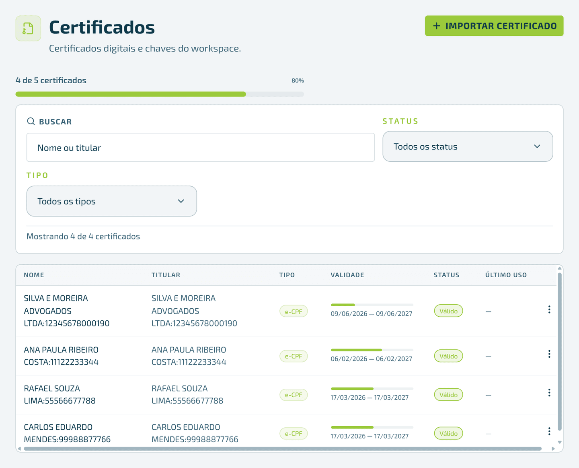
Task: Click e-CPF badge in ANA PAULA RIBEIRO row
Action: [294, 356]
